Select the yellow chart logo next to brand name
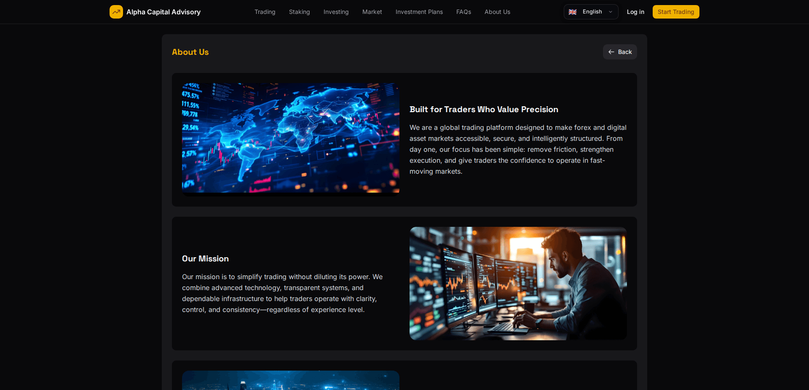Screen dimensions: 809x390 116,12
